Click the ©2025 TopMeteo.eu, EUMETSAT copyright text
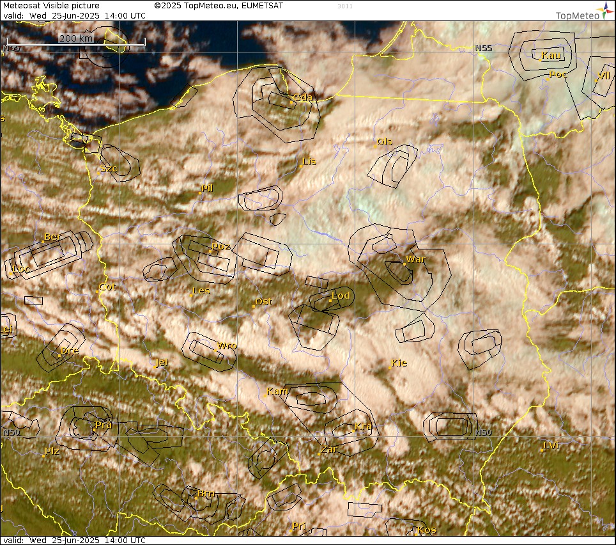The image size is (616, 545). coord(219,6)
